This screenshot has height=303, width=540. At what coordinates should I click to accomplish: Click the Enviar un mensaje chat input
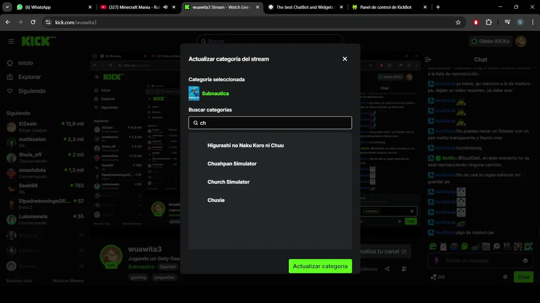coord(481,260)
